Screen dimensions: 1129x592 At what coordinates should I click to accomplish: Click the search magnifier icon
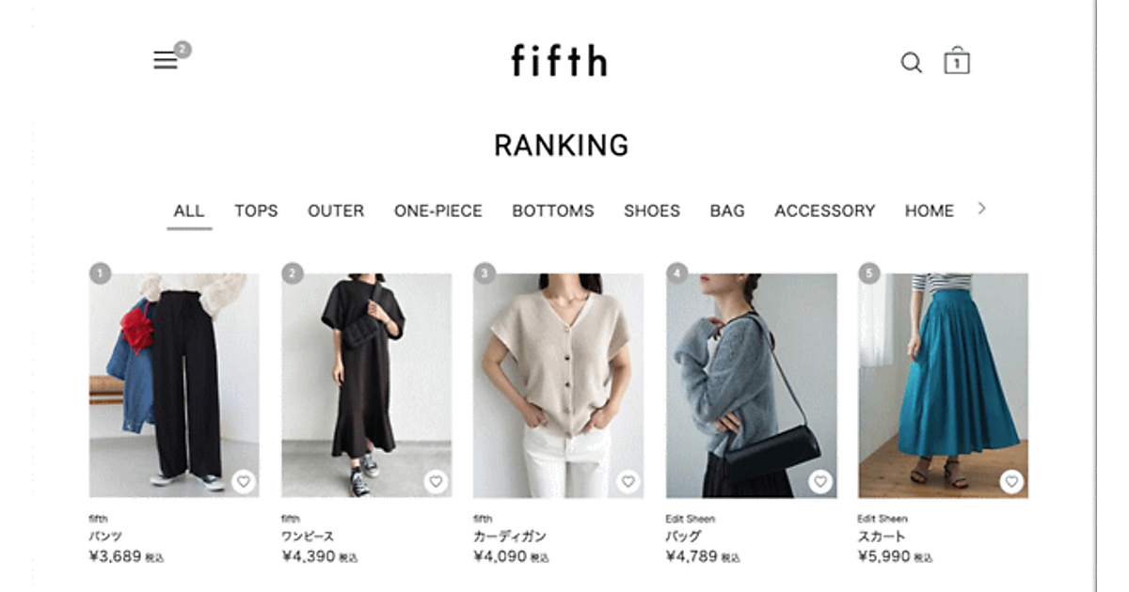(911, 63)
